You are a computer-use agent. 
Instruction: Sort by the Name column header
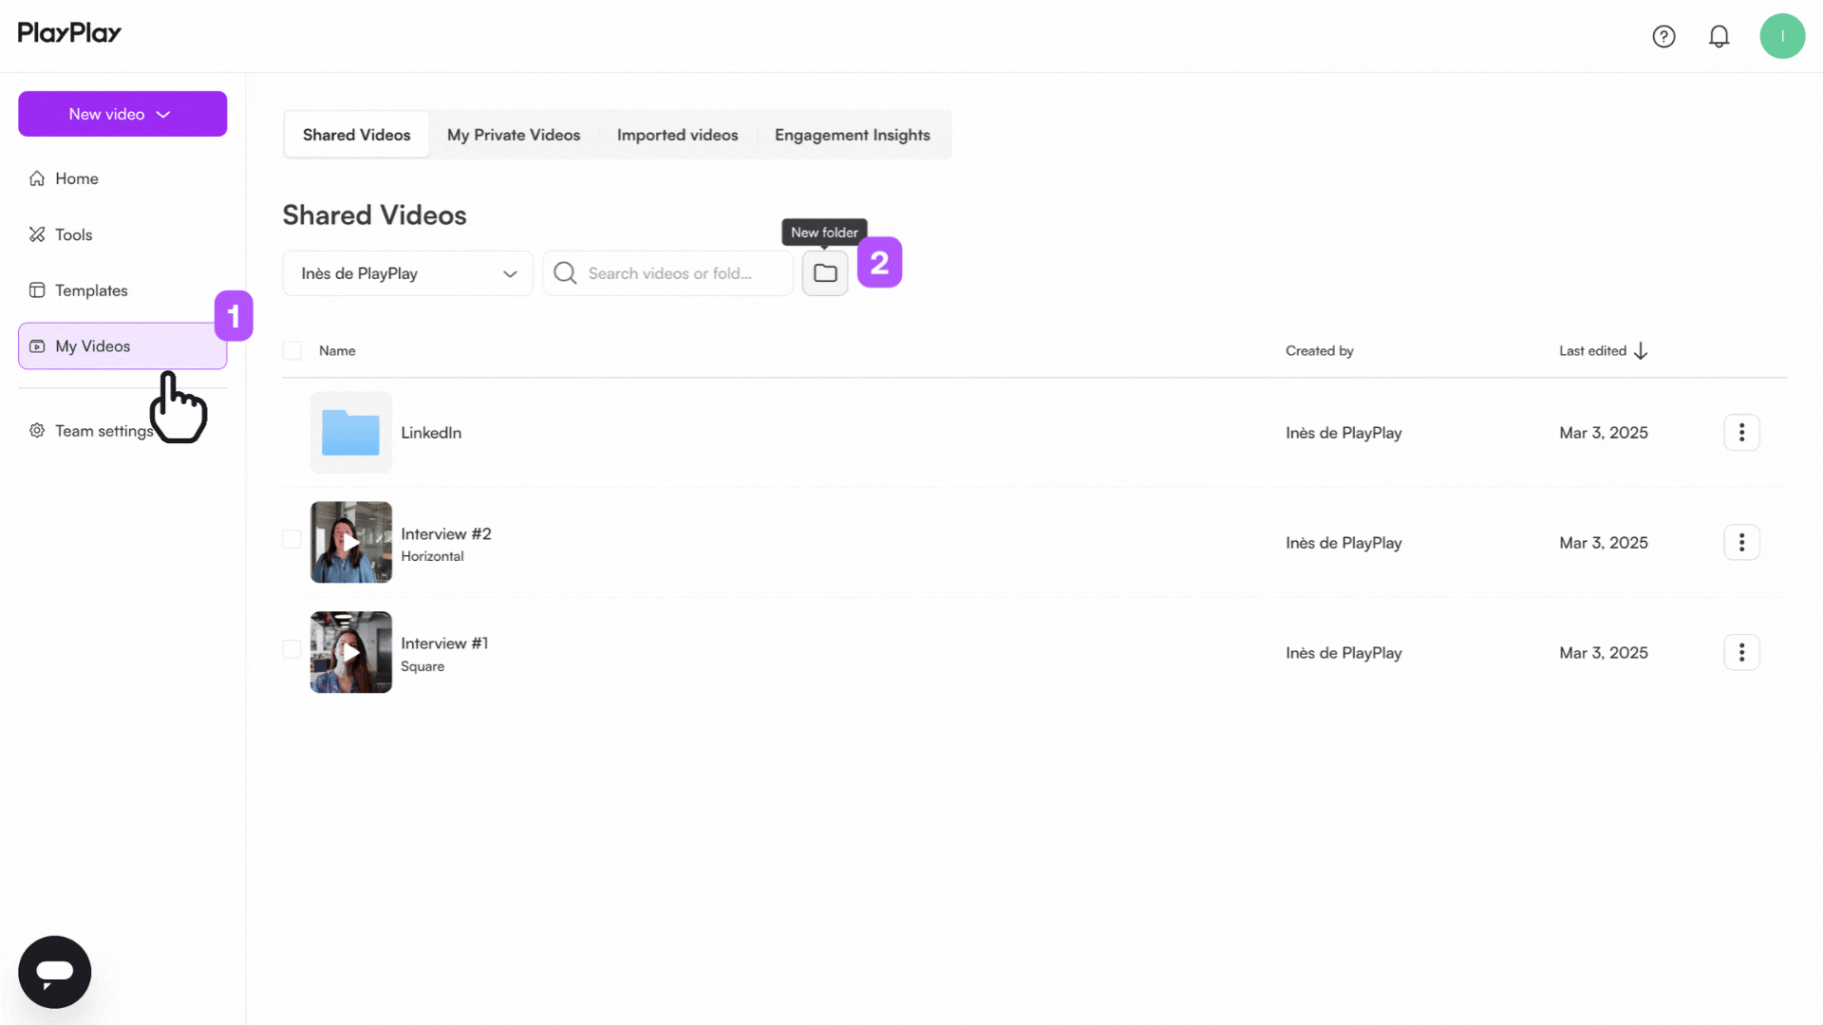coord(337,351)
